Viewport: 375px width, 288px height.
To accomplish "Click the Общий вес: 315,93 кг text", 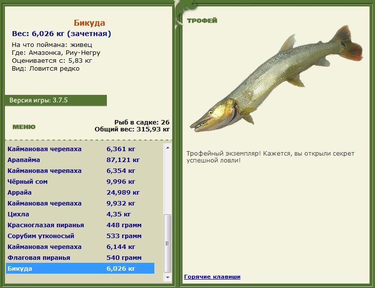I will [x=132, y=129].
